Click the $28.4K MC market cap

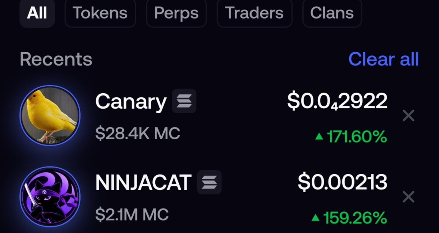[137, 134]
